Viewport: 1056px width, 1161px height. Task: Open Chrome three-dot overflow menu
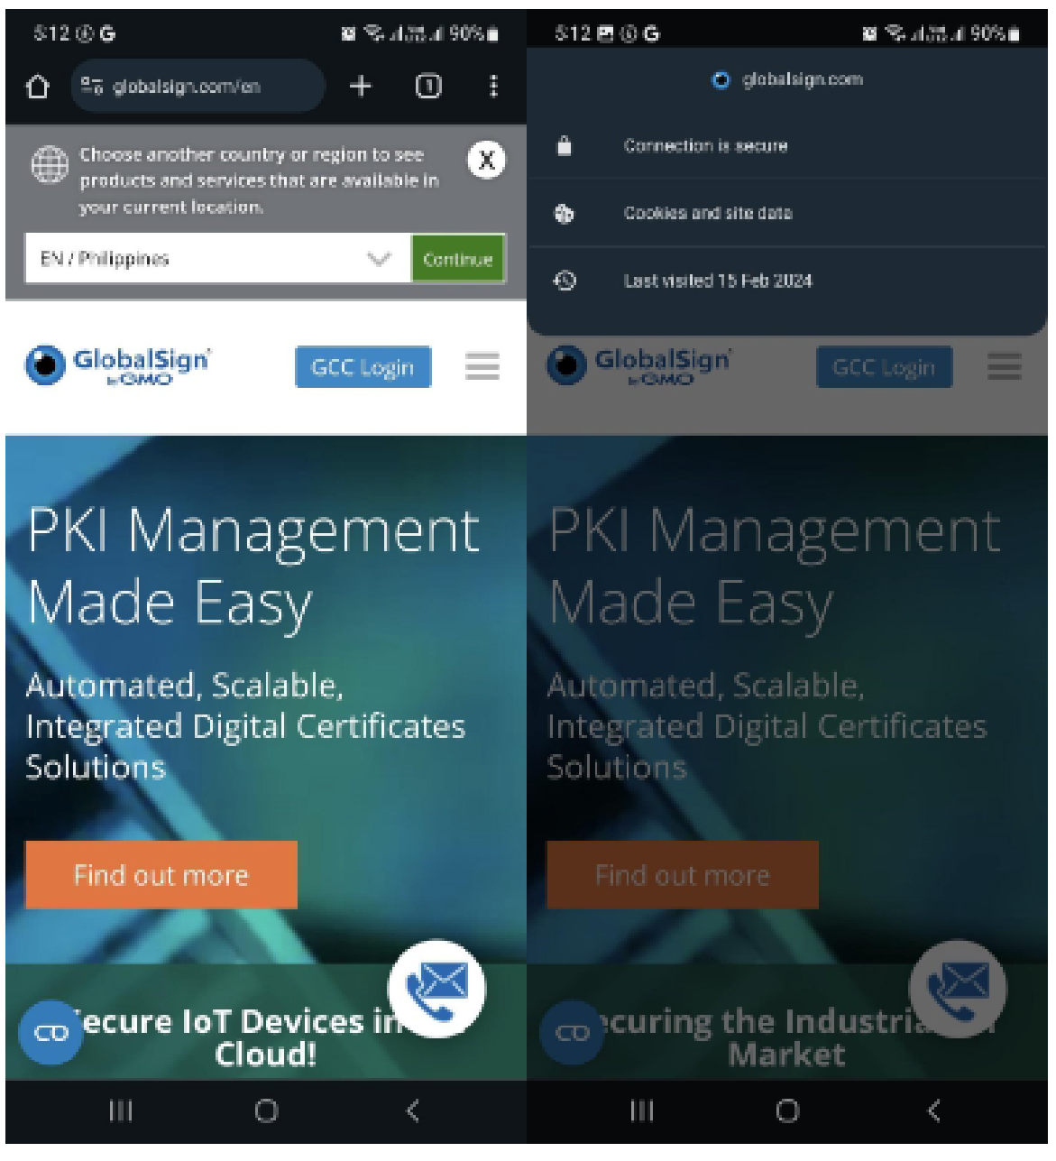pos(493,87)
